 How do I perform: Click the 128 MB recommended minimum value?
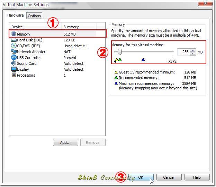coord(190,72)
